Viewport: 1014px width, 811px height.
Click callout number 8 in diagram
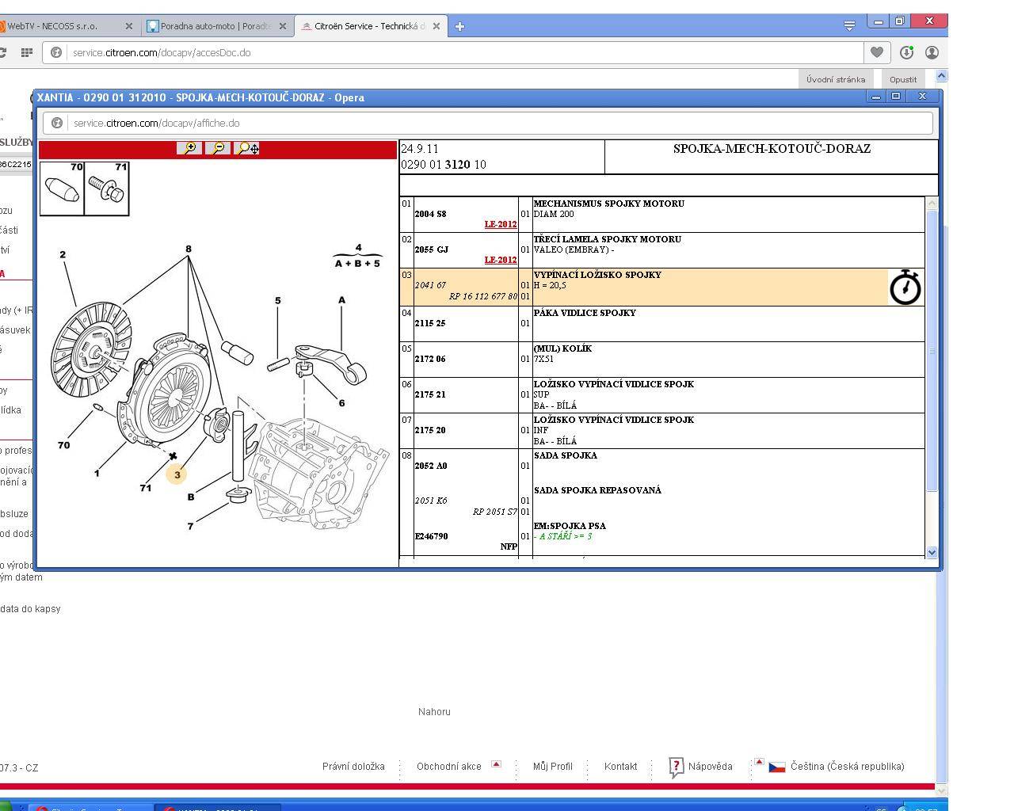tap(189, 249)
